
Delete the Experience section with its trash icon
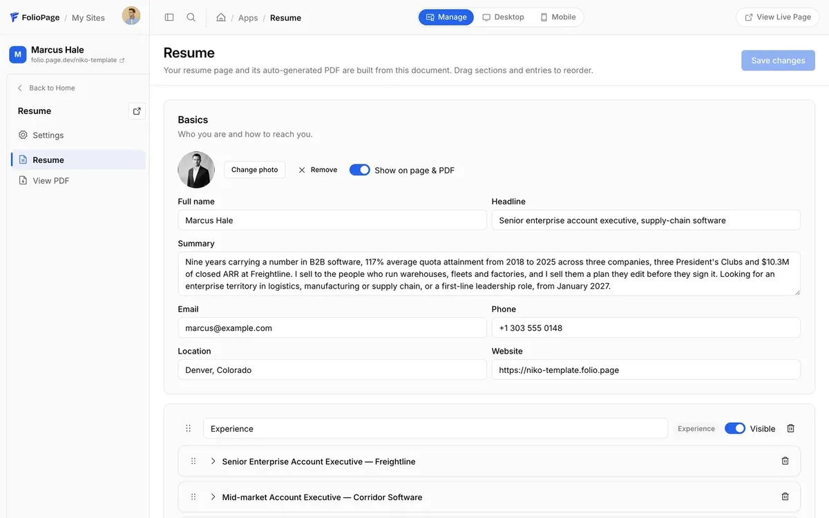[x=791, y=428]
